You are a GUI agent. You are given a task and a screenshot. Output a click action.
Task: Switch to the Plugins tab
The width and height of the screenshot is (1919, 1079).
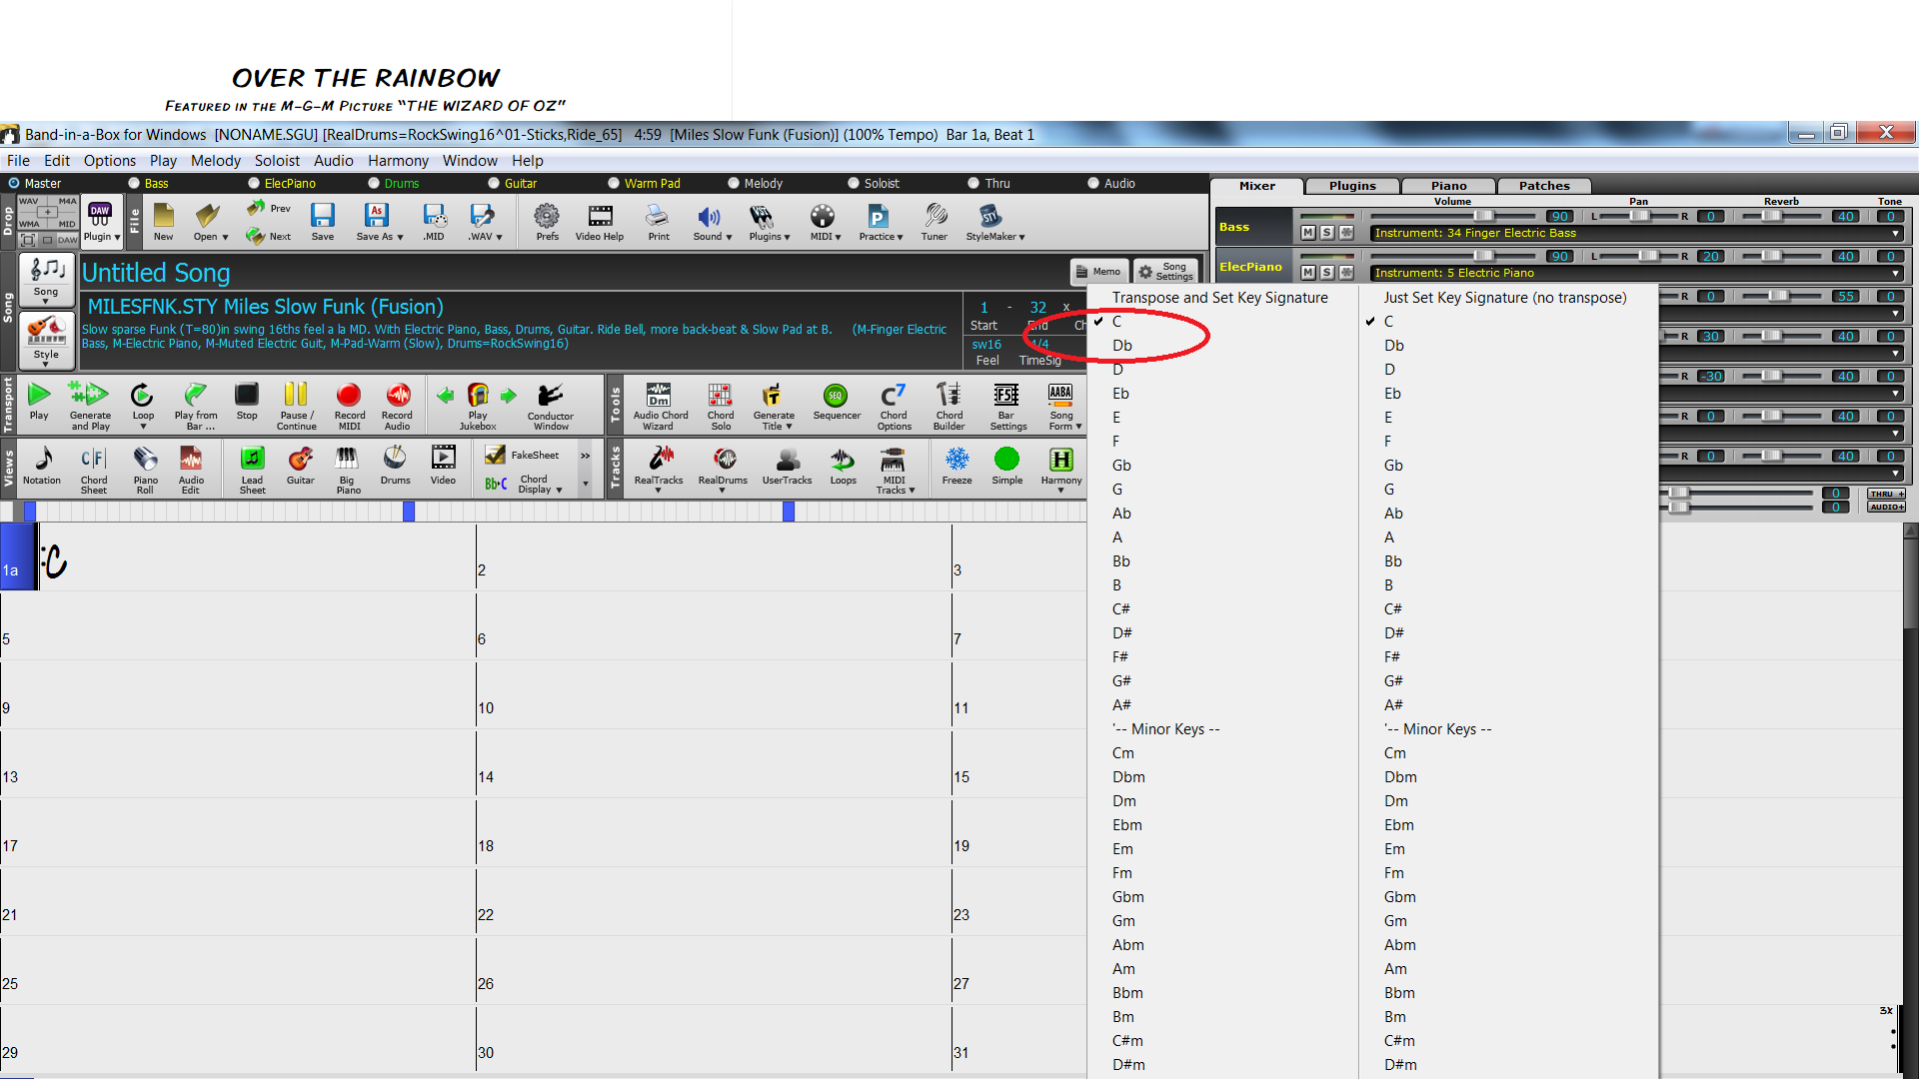1352,186
